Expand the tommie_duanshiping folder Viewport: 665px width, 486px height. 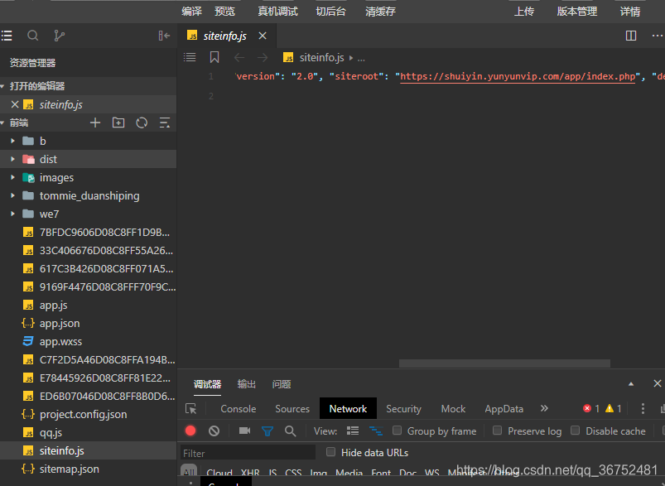tap(12, 195)
